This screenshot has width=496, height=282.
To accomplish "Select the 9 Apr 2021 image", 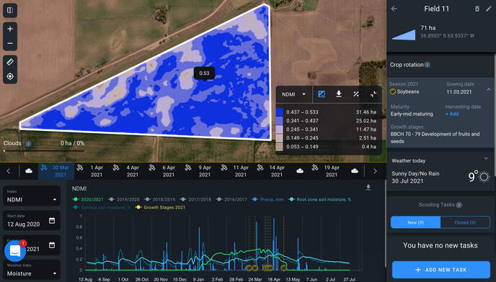I will point(200,171).
